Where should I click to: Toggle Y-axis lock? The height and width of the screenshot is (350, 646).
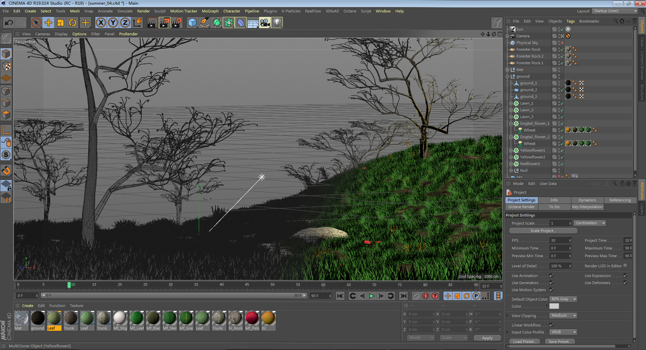tap(113, 23)
